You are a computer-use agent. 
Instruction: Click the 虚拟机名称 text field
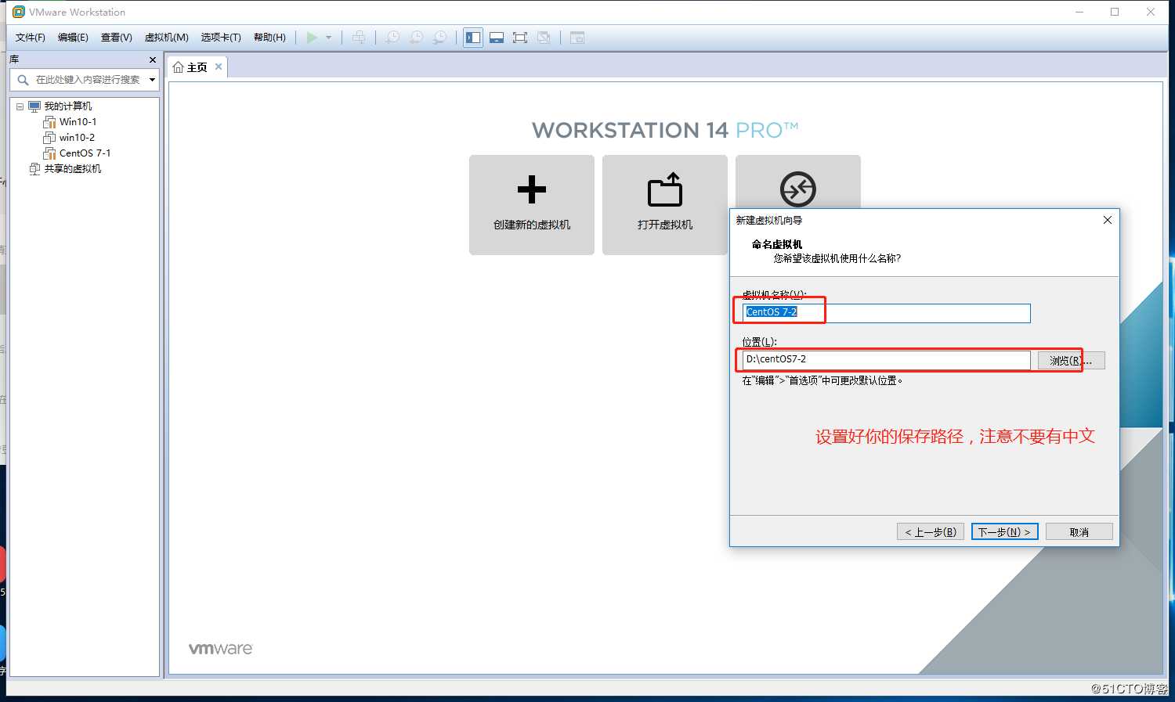[886, 313]
